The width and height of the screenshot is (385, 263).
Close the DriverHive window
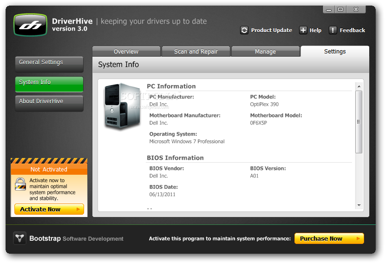356,10
